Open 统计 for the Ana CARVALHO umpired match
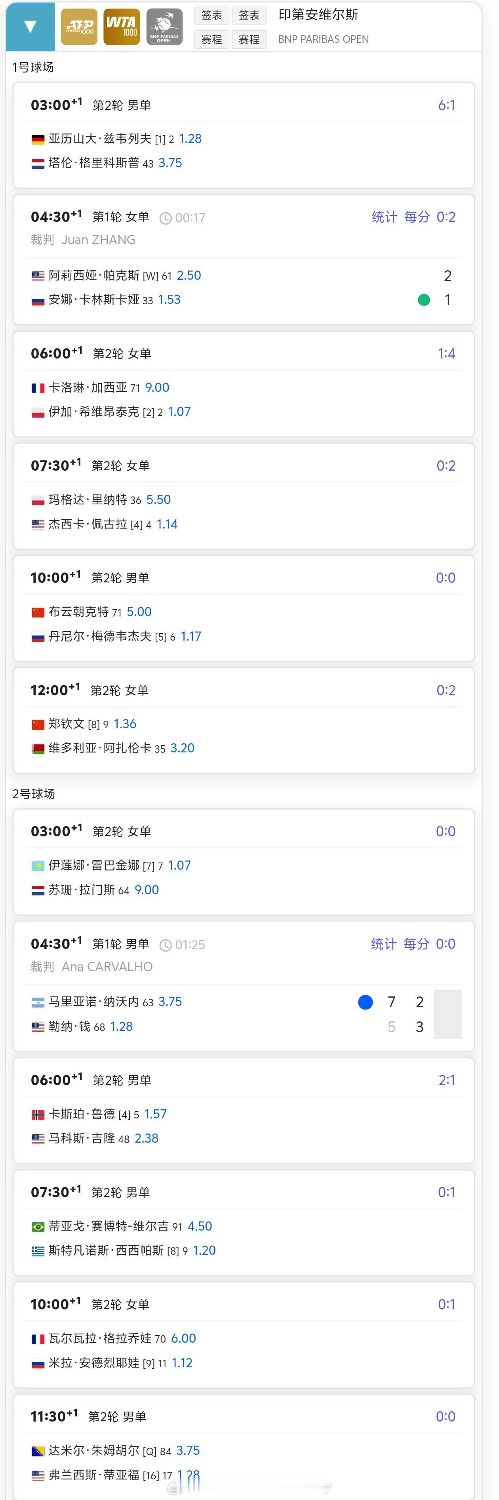499x1500 pixels. (x=384, y=944)
